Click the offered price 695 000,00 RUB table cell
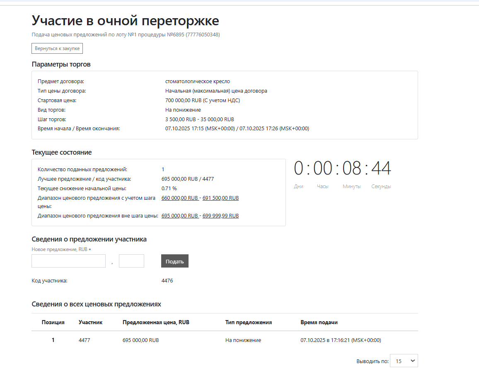 140,340
